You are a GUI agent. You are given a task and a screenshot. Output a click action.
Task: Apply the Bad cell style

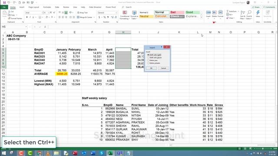click(x=177, y=12)
